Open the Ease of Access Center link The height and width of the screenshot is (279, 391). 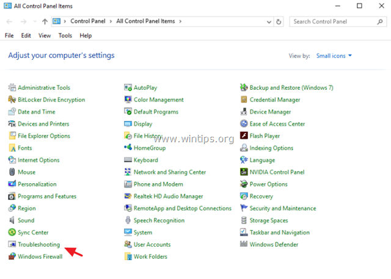pos(277,124)
